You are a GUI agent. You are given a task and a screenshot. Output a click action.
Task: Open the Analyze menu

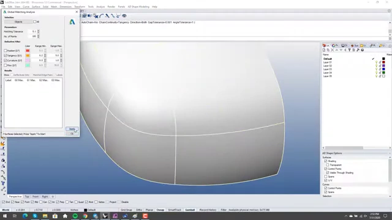click(x=100, y=7)
